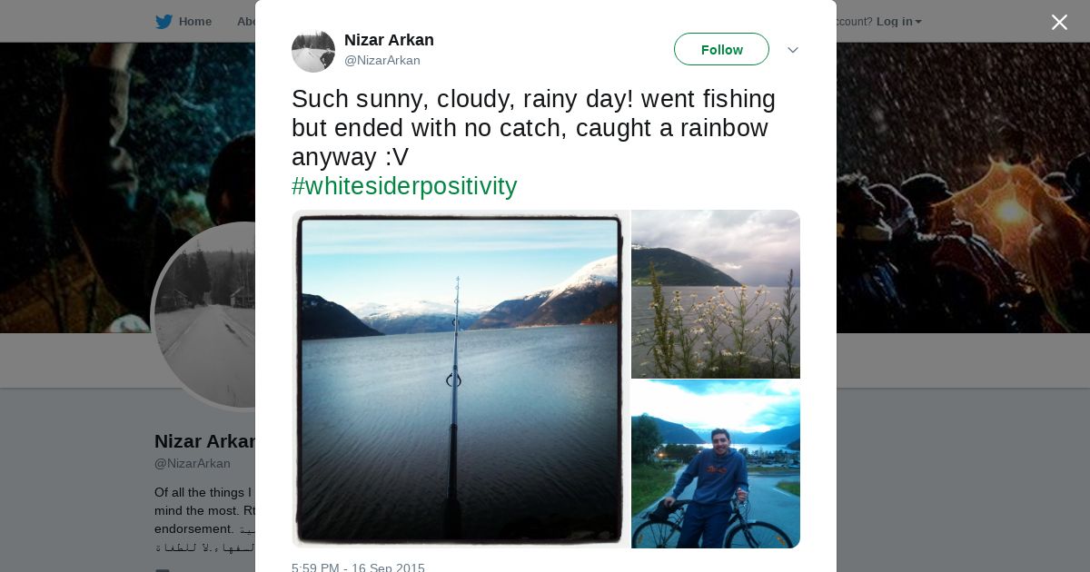Click the tweet text about fishing
1090x572 pixels.
533,127
